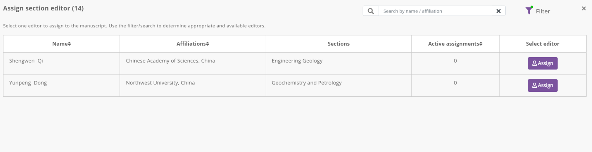Click the Filter text label

pos(543,11)
